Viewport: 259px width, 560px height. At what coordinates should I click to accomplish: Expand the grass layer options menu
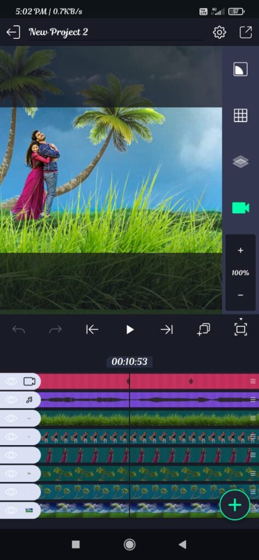click(253, 418)
